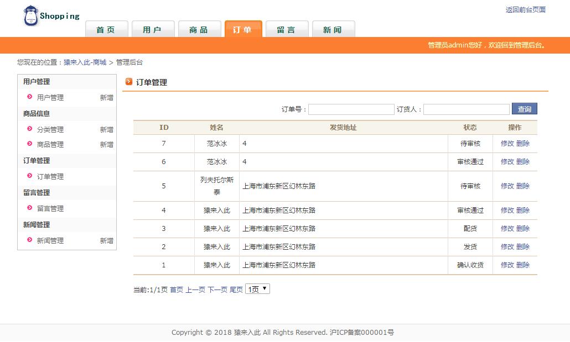Switch to the 新闻 tab
Image resolution: width=570 pixels, height=342 pixels.
click(x=333, y=30)
